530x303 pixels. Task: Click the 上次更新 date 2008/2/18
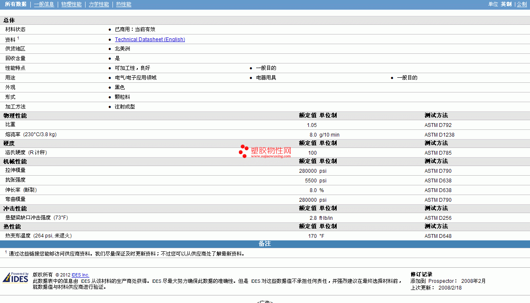(x=450, y=288)
